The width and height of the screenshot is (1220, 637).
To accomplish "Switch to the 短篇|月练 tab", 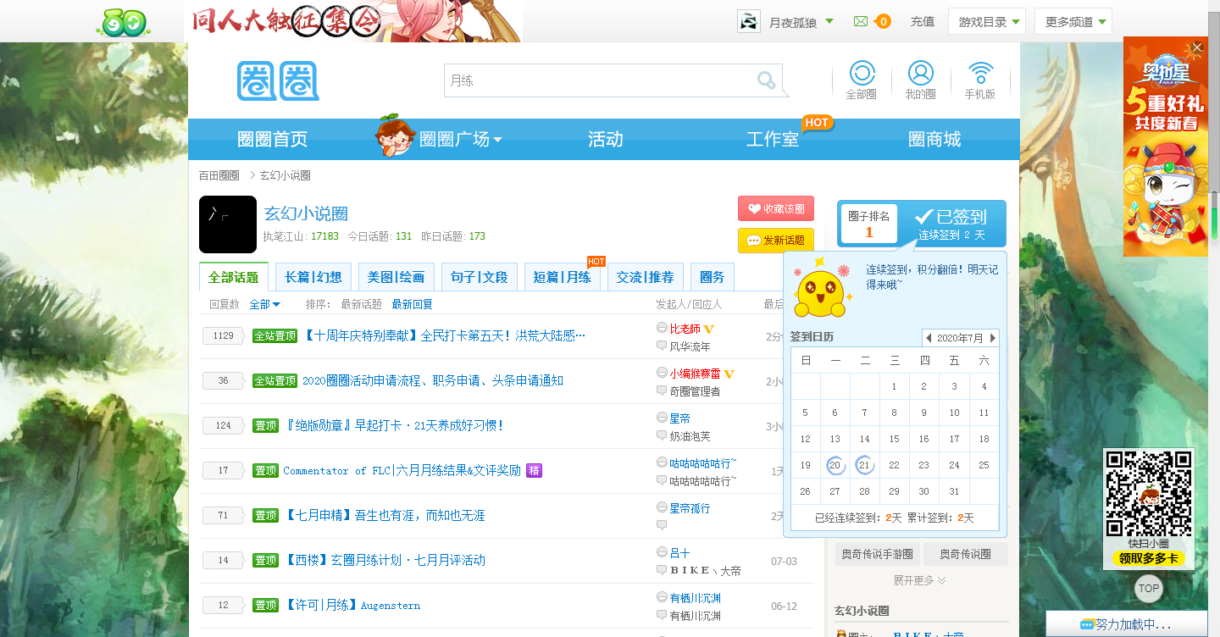I will [563, 277].
